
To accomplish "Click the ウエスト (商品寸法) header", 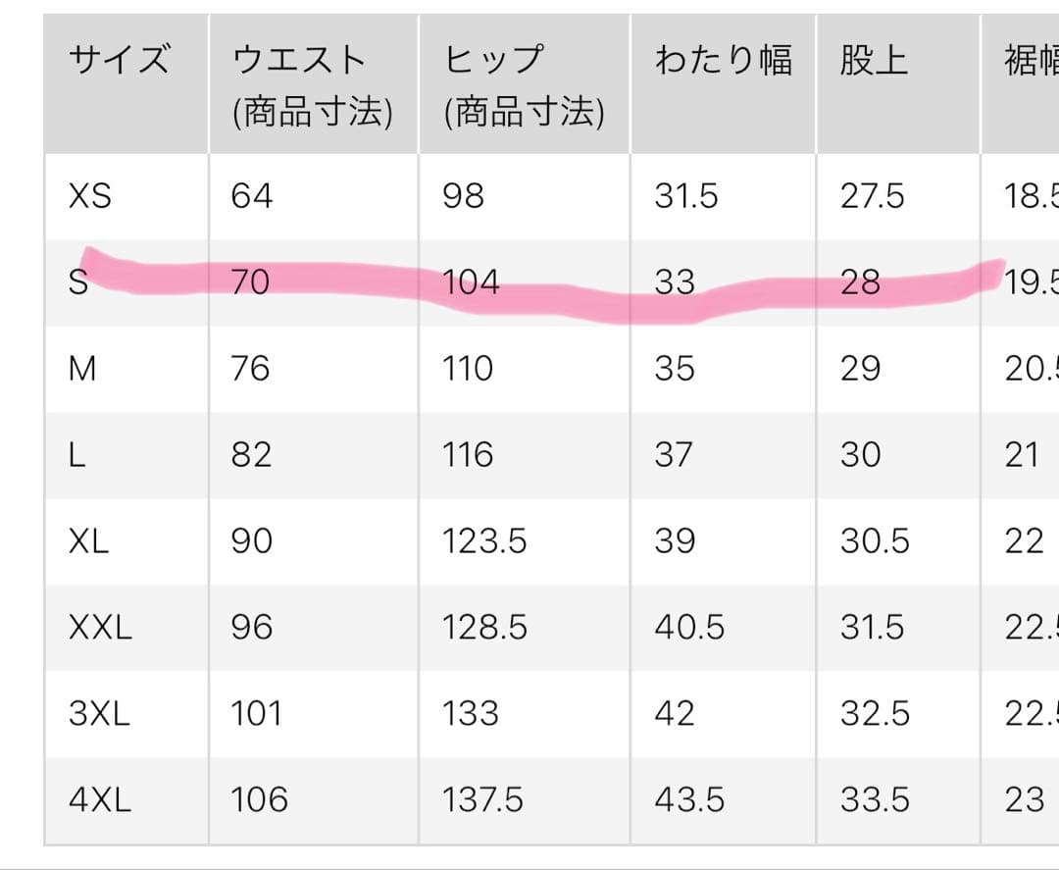I will (x=312, y=85).
